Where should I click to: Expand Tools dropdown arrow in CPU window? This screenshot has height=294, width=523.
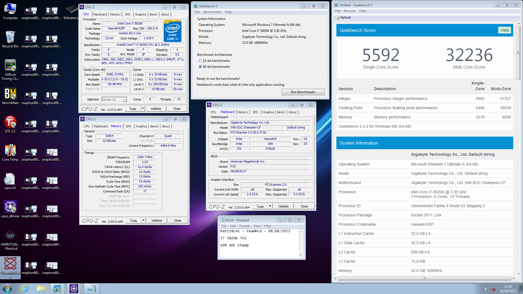(142, 109)
